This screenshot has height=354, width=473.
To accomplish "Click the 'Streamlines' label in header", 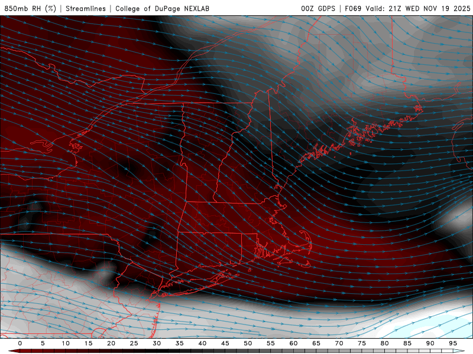I will (86, 8).
